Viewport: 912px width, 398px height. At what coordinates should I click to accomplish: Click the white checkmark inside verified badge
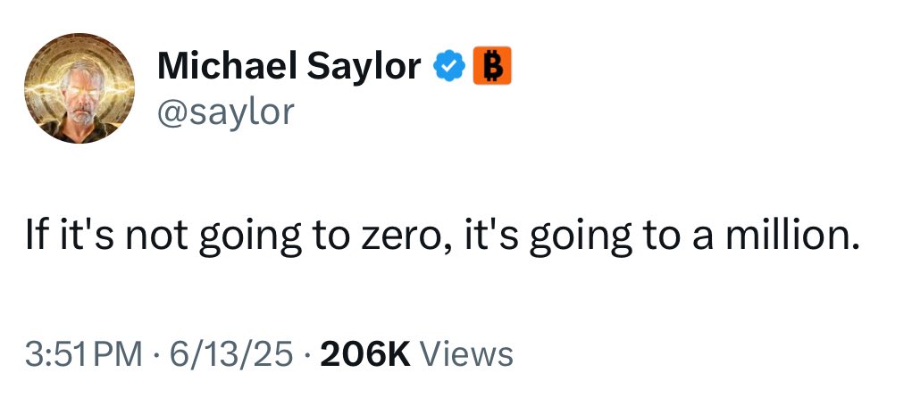449,66
